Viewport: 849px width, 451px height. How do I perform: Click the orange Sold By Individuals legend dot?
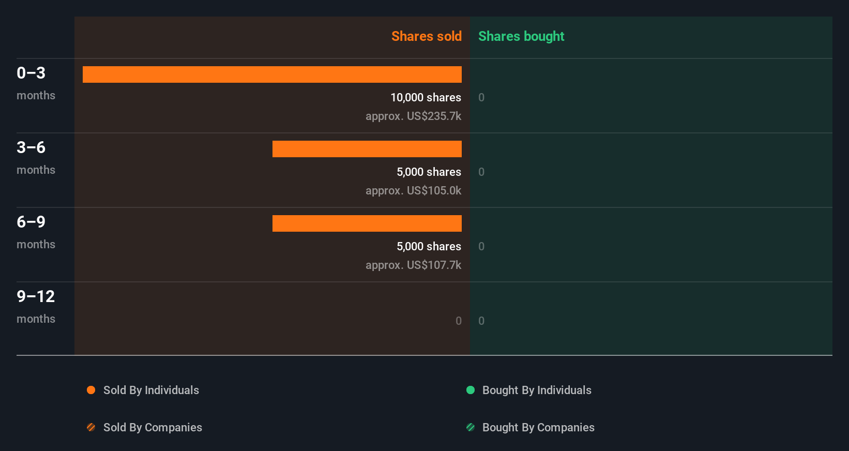click(91, 390)
